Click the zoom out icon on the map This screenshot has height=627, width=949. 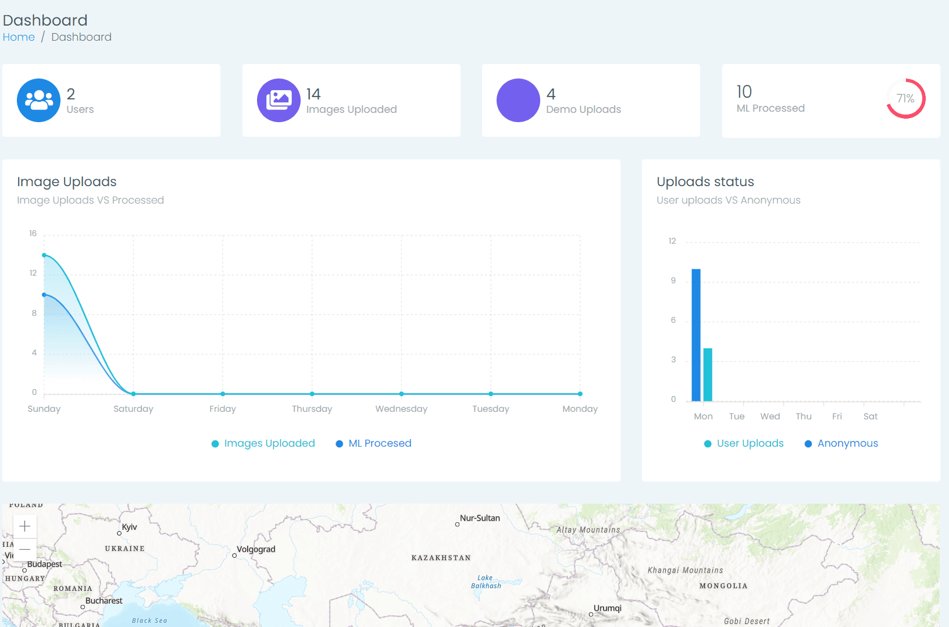pos(25,548)
